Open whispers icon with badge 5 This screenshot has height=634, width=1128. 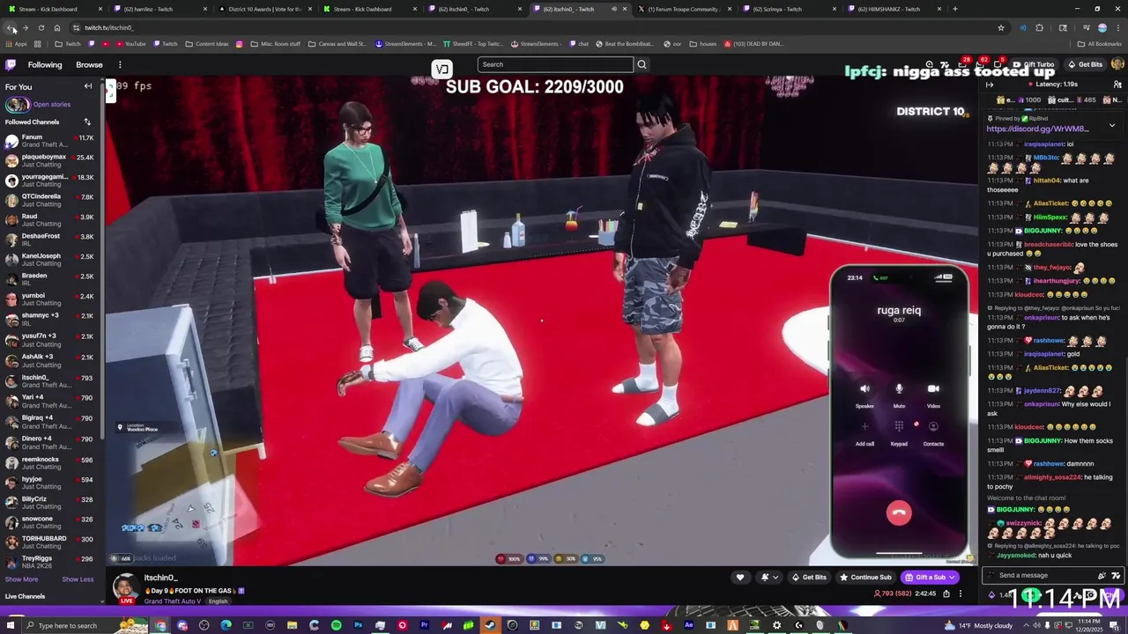click(997, 64)
